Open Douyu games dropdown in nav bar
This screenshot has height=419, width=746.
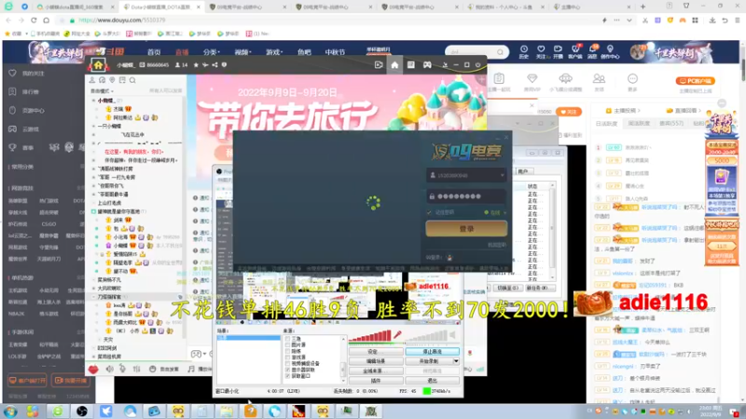tap(274, 52)
